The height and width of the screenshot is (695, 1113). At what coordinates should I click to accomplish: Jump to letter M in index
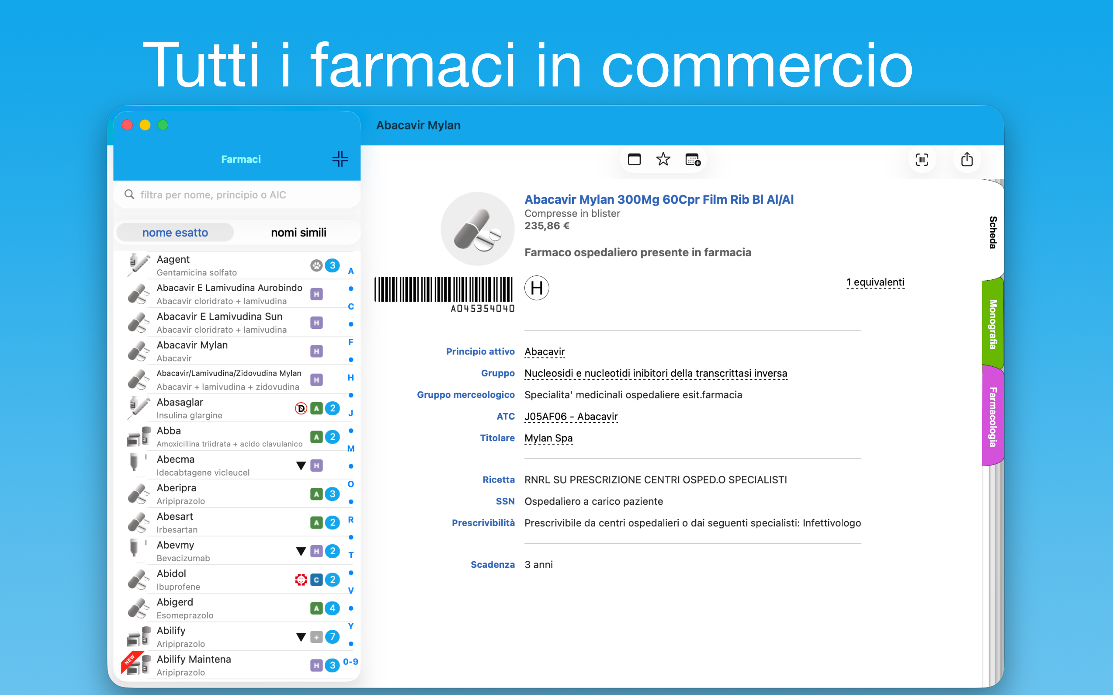(350, 449)
